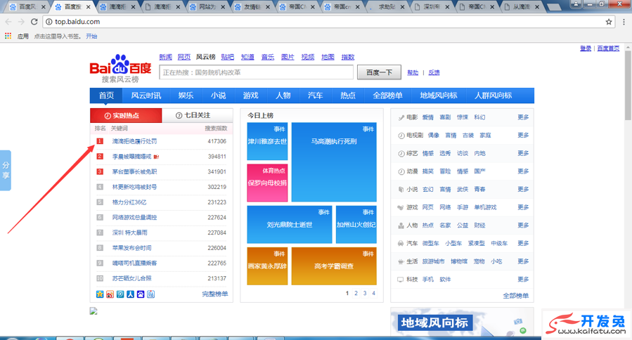The height and width of the screenshot is (340, 632).
Task: Go to page 4 of 今日上榜
Action: pos(373,293)
